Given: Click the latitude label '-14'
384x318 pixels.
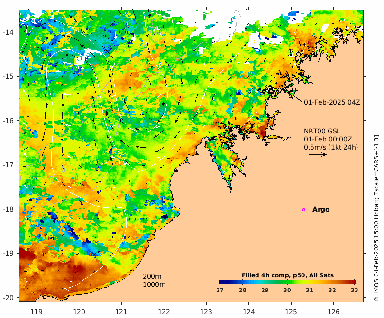Looking at the screenshot, I should (9, 32).
